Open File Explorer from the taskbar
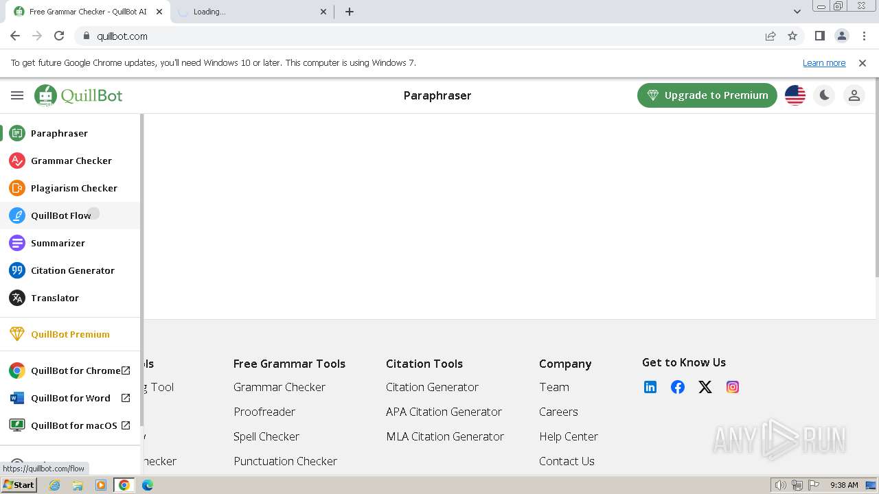Image resolution: width=879 pixels, height=494 pixels. pos(78,485)
